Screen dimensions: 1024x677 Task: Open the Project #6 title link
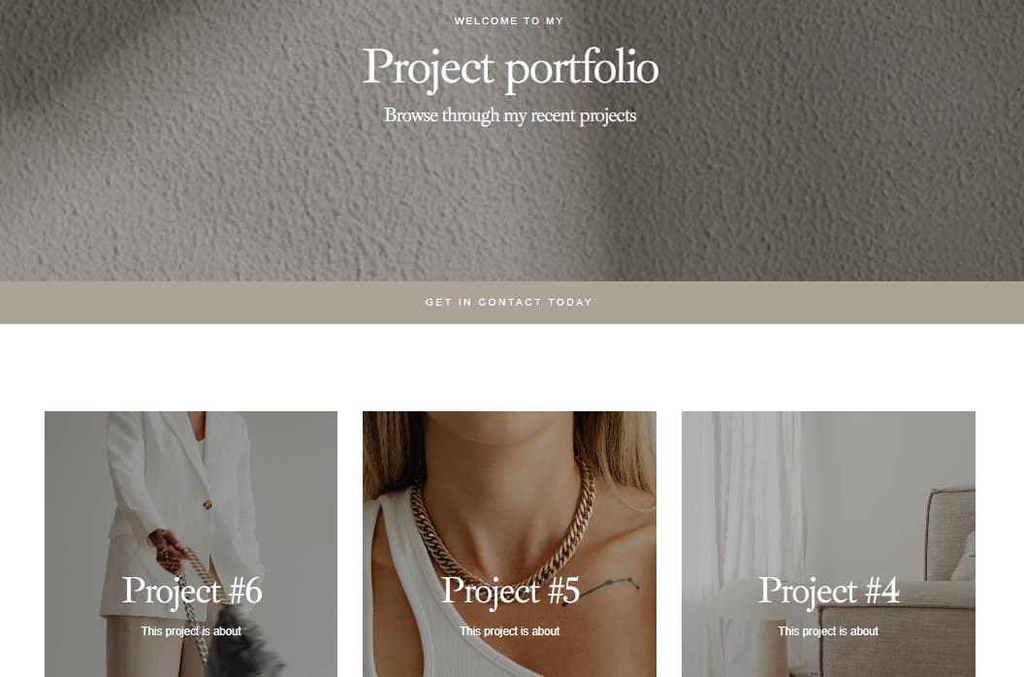pyautogui.click(x=191, y=591)
